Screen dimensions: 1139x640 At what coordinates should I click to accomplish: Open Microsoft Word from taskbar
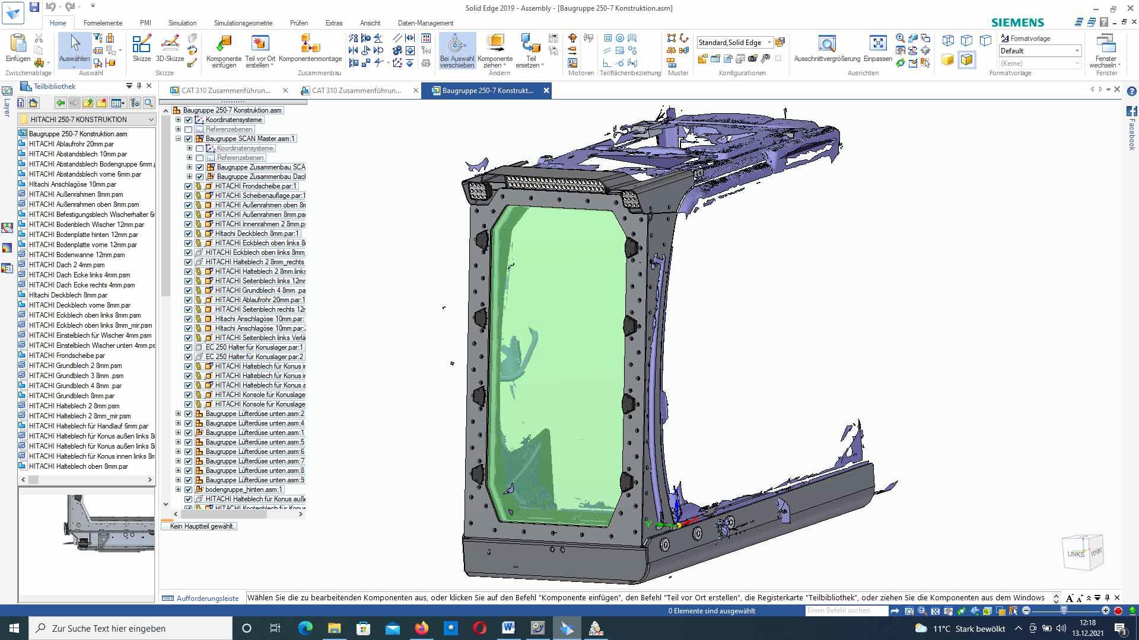click(508, 628)
